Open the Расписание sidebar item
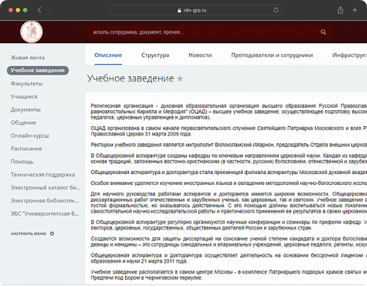The height and width of the screenshot is (287, 367). (26, 149)
